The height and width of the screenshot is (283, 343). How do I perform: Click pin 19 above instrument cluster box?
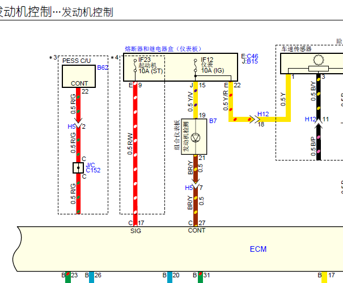click(202, 115)
